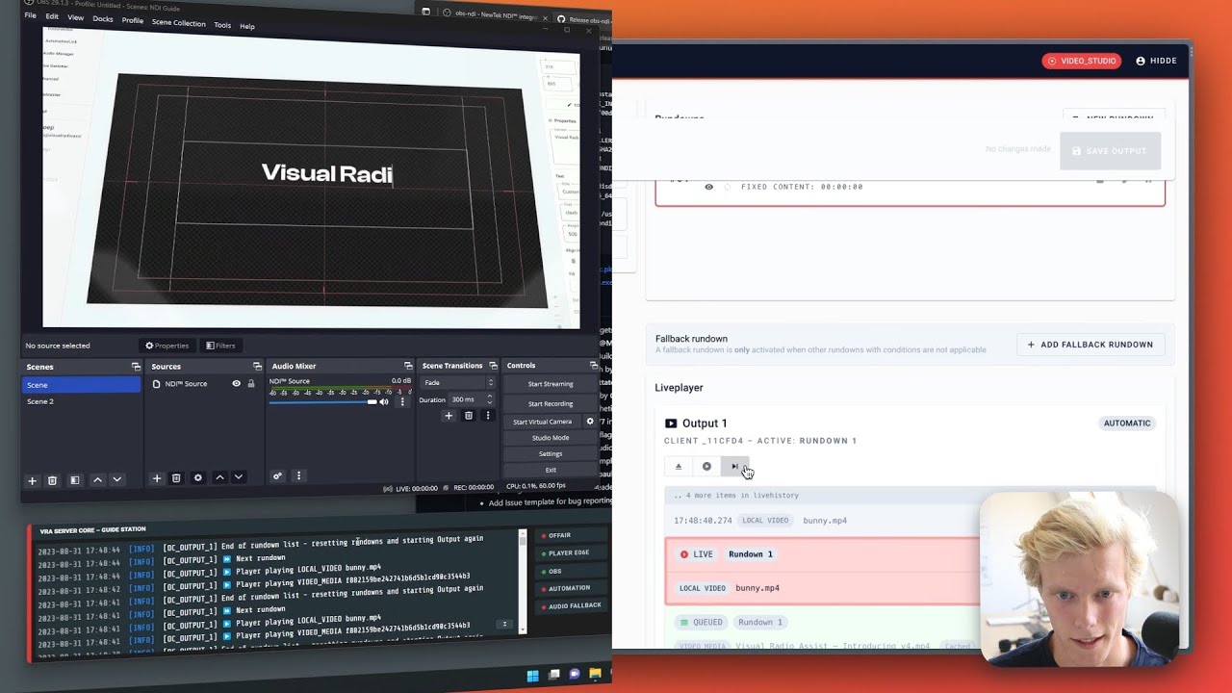This screenshot has width=1232, height=693.
Task: Open HIDDE user account menu
Action: pyautogui.click(x=1156, y=61)
